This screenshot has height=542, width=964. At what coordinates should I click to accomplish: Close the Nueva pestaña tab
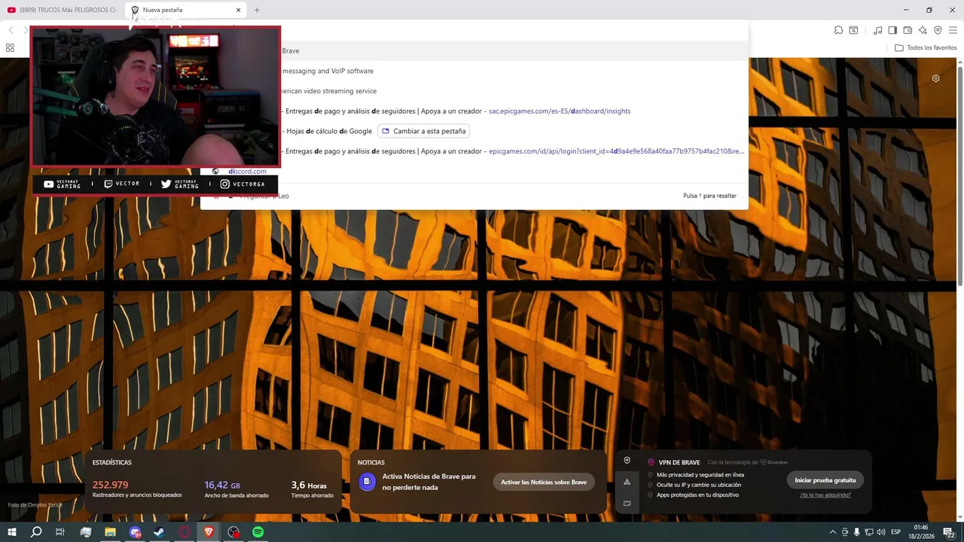click(238, 10)
